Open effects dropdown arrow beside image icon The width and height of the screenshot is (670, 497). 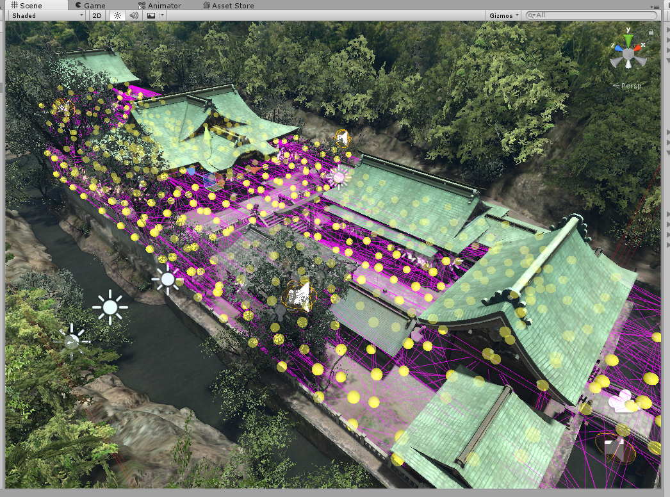tap(162, 15)
